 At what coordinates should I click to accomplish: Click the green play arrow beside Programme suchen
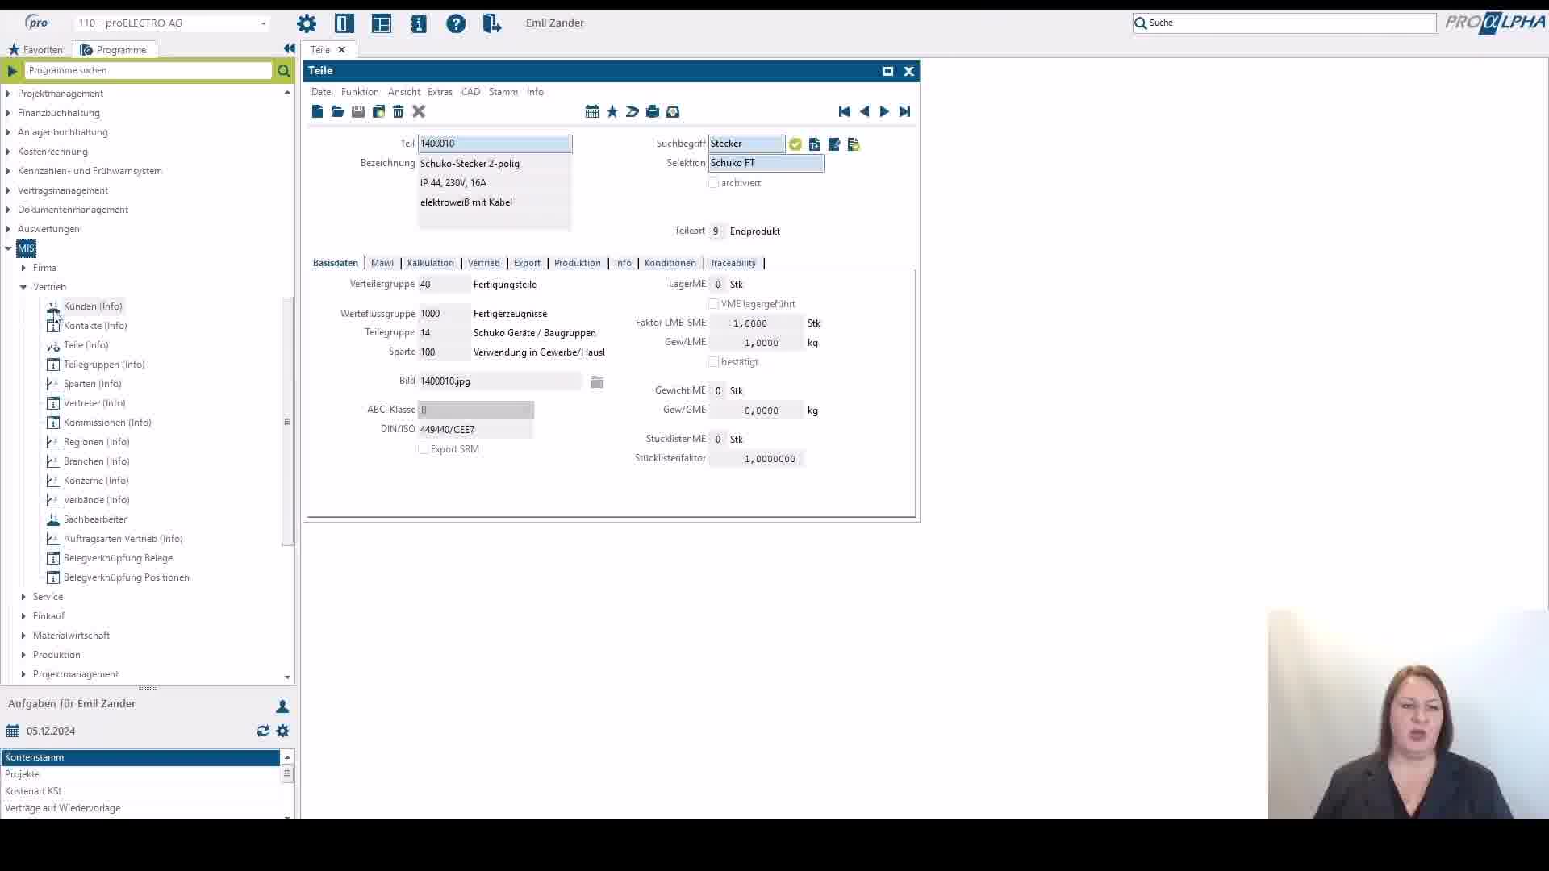(12, 71)
